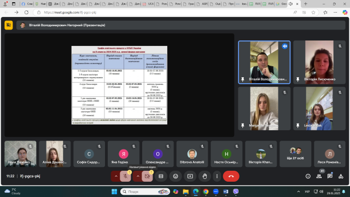This screenshot has height=197, width=350.
Task: Select the Аліна video tile
Action: [x=55, y=154]
